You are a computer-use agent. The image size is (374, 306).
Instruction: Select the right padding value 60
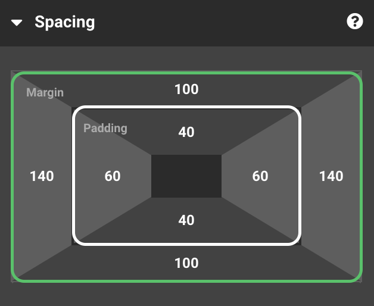[x=260, y=176]
